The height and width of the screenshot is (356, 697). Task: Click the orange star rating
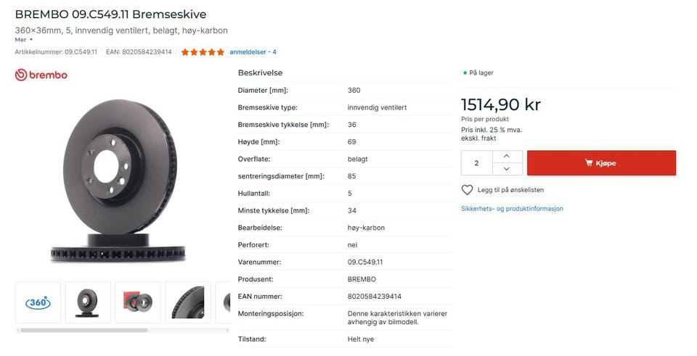click(203, 52)
